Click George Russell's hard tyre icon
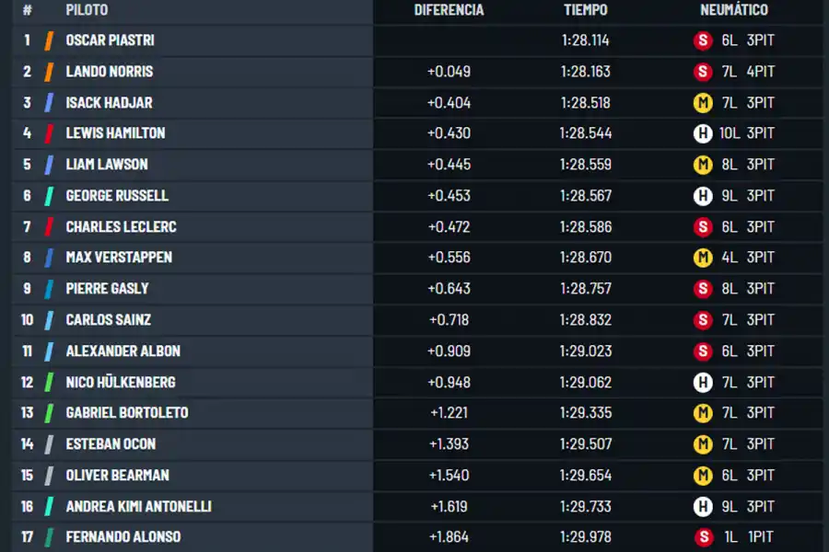 click(x=703, y=196)
